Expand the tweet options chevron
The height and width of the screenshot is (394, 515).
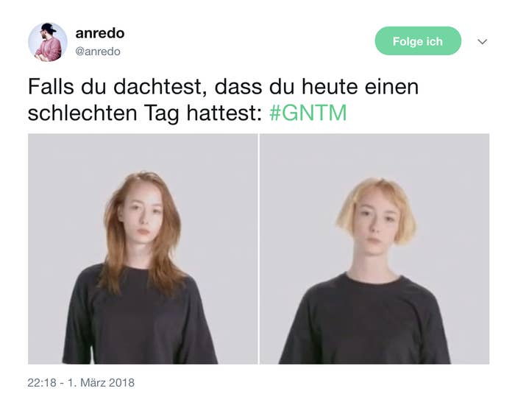tap(482, 42)
